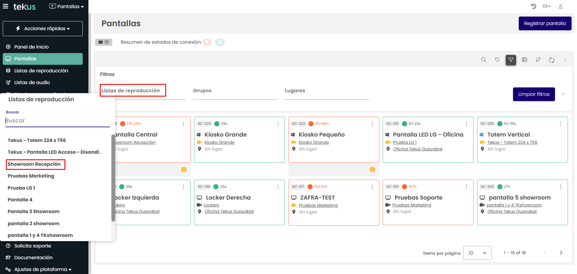Open the user profile icon

pyautogui.click(x=560, y=6)
